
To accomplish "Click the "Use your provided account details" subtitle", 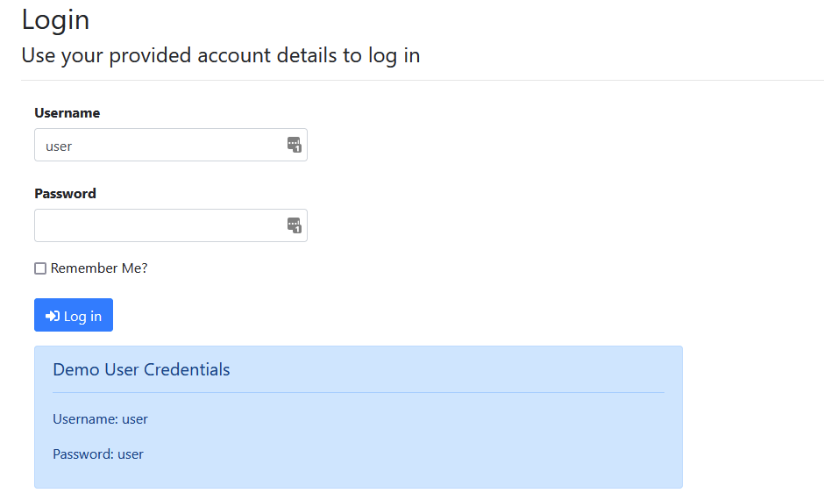I will tap(220, 55).
